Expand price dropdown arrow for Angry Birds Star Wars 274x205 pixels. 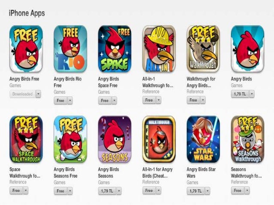pyautogui.click(x=207, y=191)
